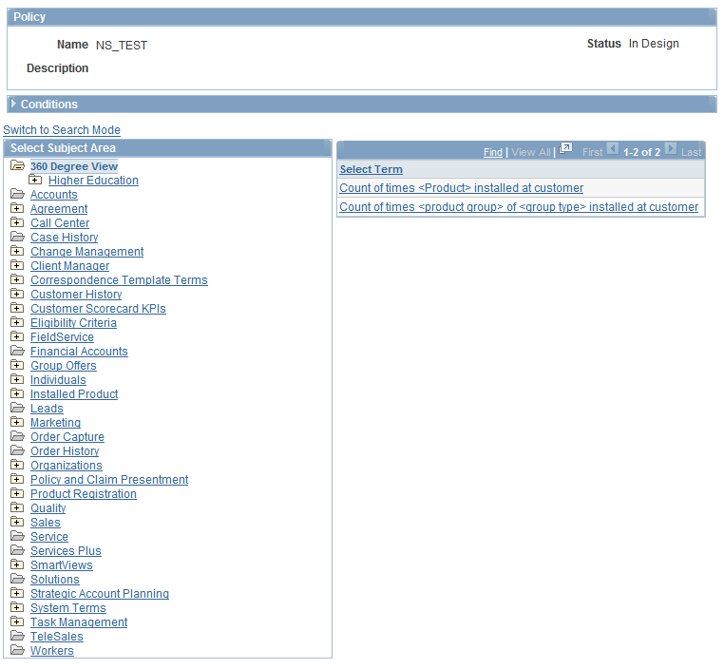This screenshot has height=669, width=724.
Task: Click the Solutions folder icon
Action: click(17, 579)
